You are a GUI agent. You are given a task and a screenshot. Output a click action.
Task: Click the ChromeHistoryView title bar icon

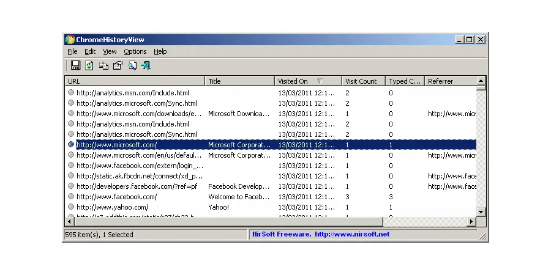tap(70, 40)
